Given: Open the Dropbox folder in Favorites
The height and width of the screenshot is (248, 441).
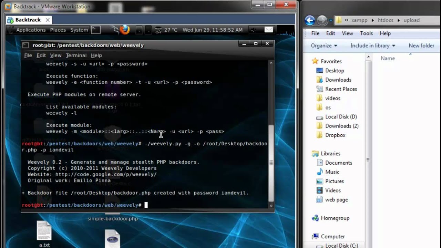Looking at the screenshot, I should (335, 135).
